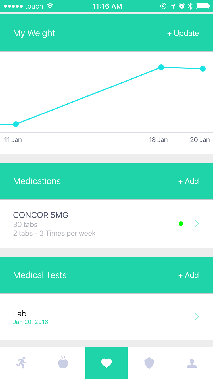
Task: Expand the Lab test chevron
Action: (x=197, y=317)
